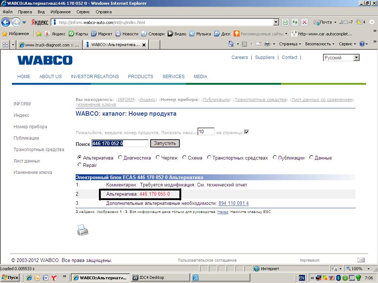Open the Музыка favorite on the favorites bar
The image size is (378, 283).
(x=200, y=34)
